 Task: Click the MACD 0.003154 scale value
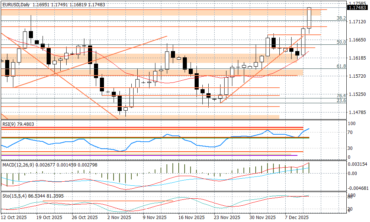(x=359, y=164)
